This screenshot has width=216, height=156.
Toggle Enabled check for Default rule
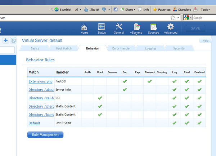[x=199, y=123]
